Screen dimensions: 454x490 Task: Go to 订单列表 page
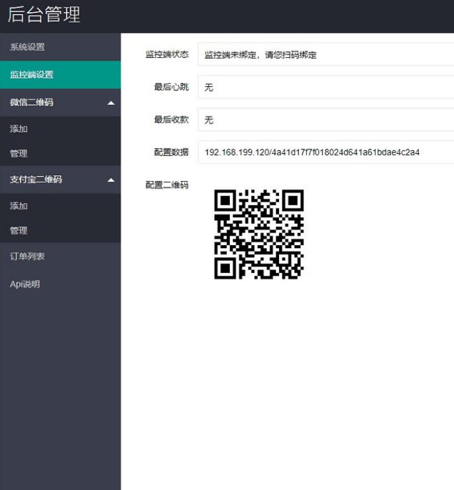pyautogui.click(x=60, y=256)
